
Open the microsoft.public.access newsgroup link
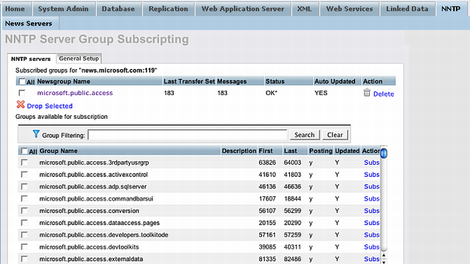pos(75,93)
